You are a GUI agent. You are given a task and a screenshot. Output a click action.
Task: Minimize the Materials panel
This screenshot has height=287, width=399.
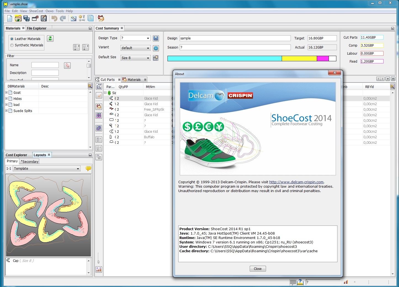click(x=90, y=28)
